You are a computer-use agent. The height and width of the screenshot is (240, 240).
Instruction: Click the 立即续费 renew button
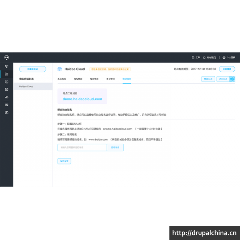227,69
